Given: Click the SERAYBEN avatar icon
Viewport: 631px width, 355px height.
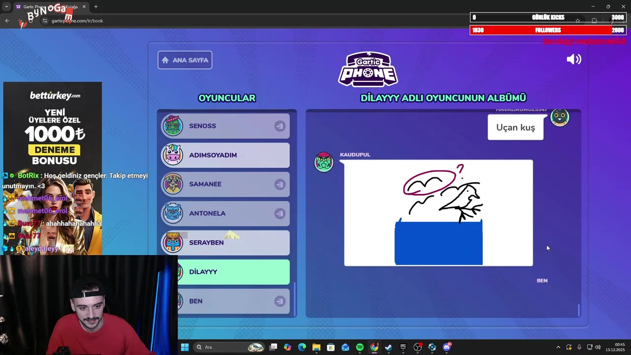Looking at the screenshot, I should (173, 242).
